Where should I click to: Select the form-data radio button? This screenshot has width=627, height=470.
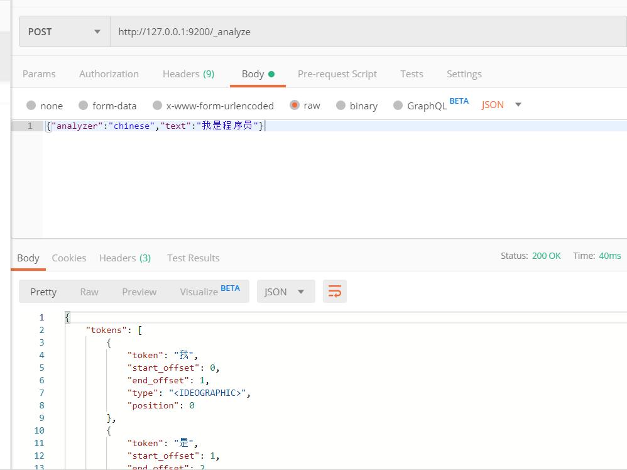tap(83, 105)
